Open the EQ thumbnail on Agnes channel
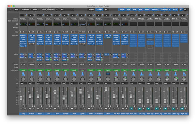Viewport: 196px width, 125px height. 82,24
